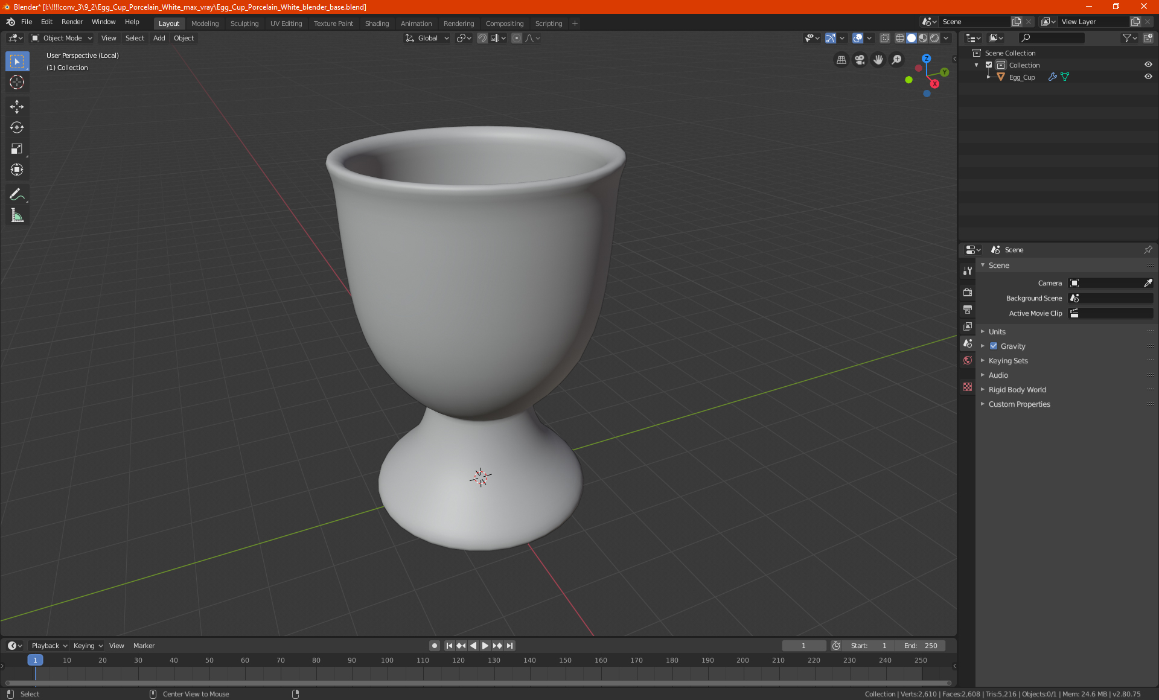The image size is (1159, 700).
Task: Expand the Egg_Cup tree item
Action: coord(988,77)
